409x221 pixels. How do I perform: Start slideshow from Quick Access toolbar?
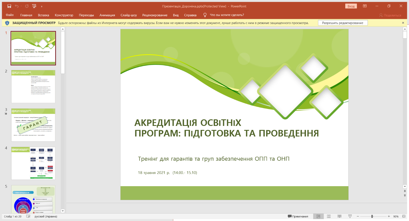tap(34, 6)
